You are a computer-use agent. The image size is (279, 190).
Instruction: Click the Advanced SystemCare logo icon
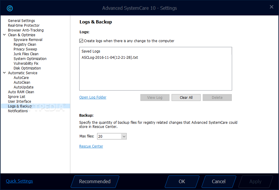coord(10,8)
